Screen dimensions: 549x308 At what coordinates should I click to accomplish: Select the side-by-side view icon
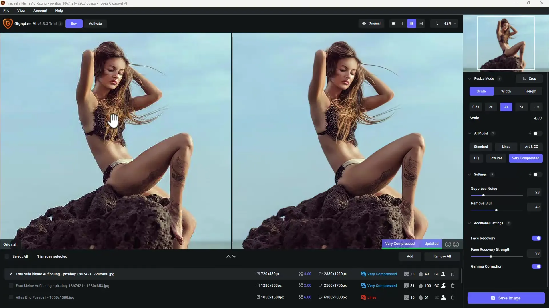click(x=411, y=23)
